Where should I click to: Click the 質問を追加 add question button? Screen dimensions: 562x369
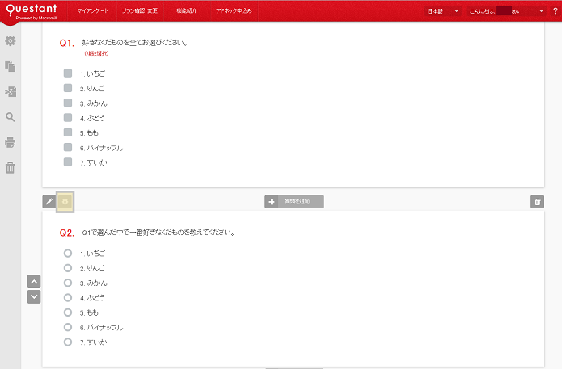[294, 202]
